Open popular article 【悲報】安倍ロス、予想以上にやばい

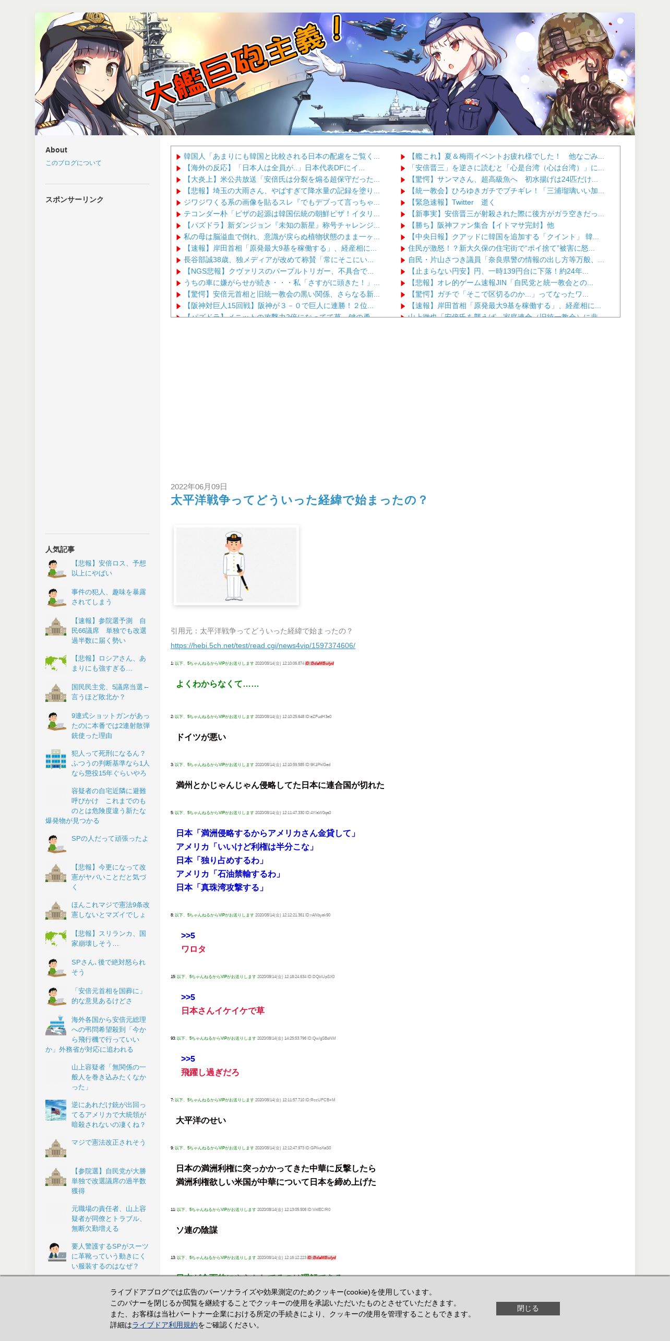point(109,568)
